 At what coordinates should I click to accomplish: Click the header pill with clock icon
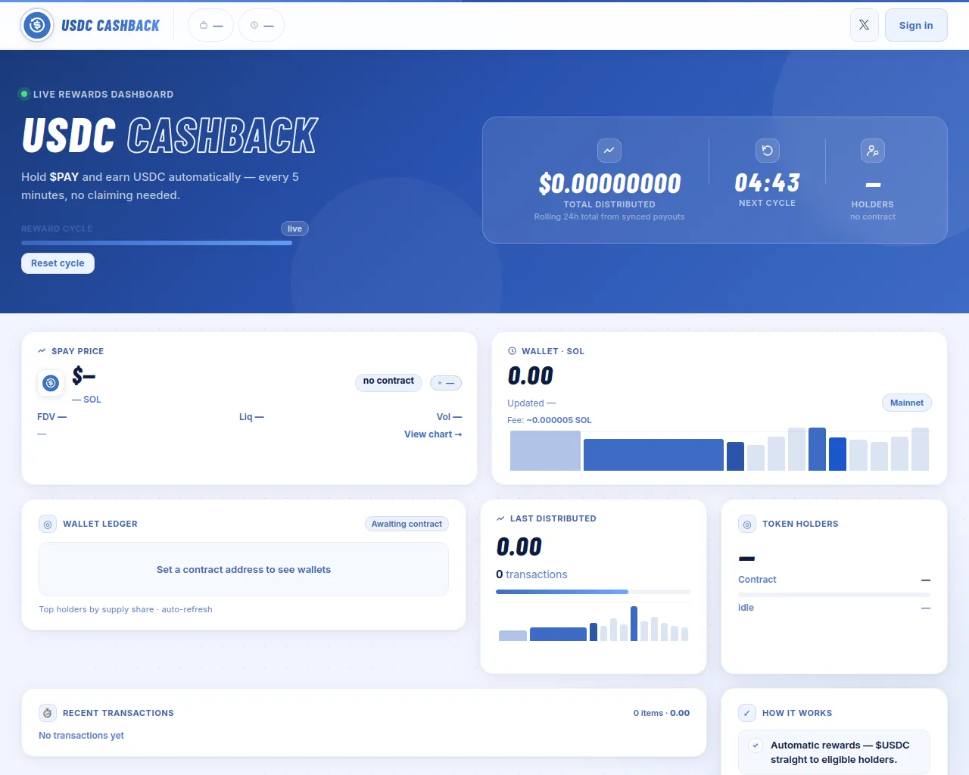[261, 25]
